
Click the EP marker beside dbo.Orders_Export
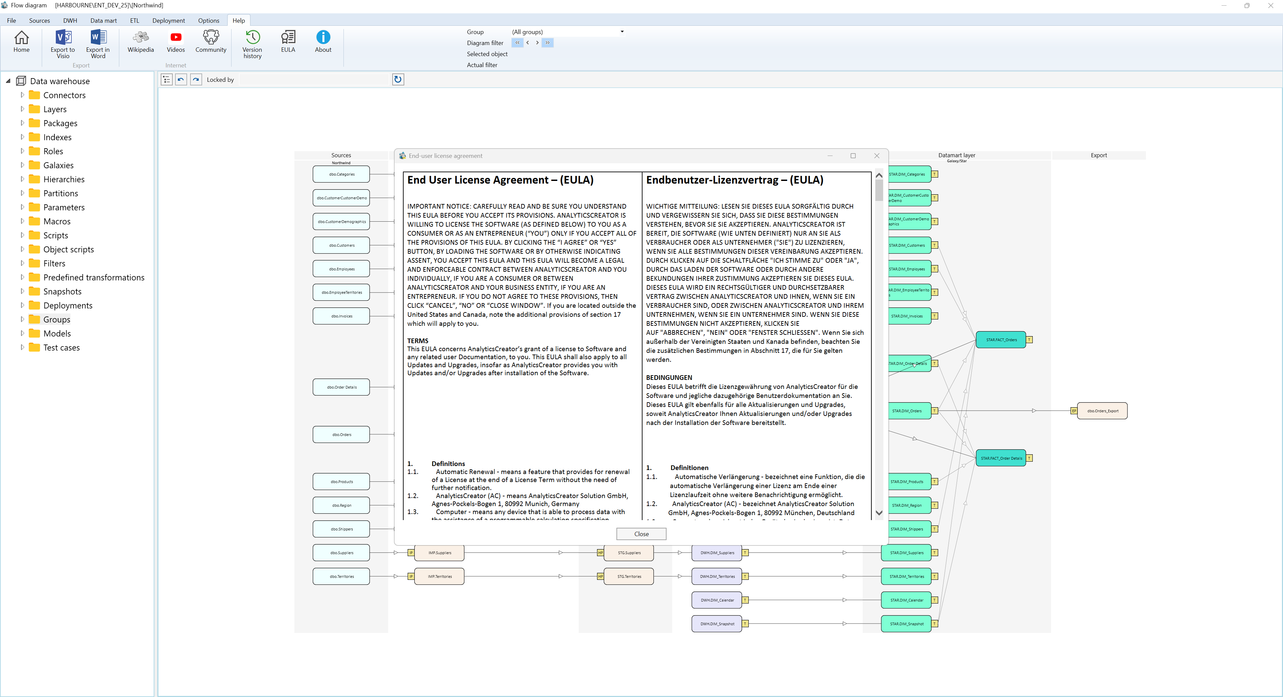[x=1074, y=411]
